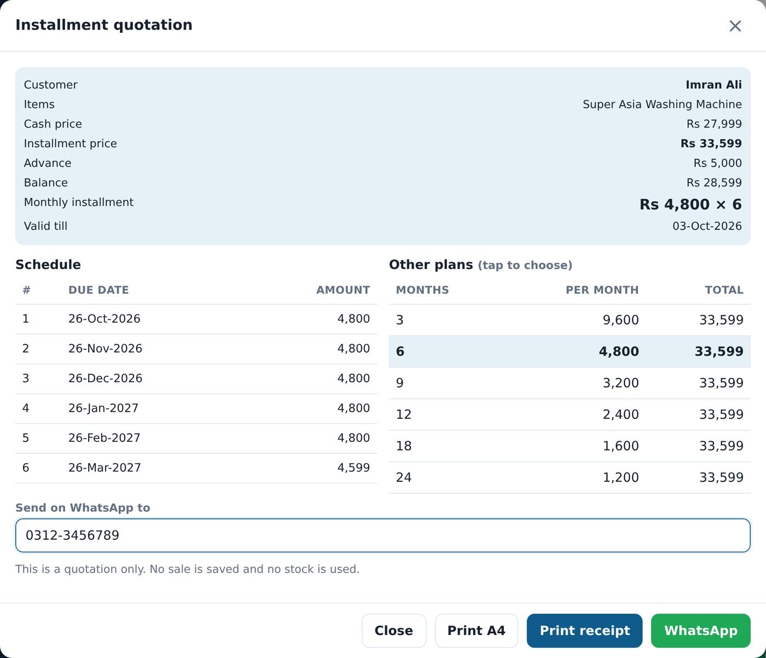This screenshot has height=658, width=766.
Task: Click schedule due date 26-Oct-2026
Action: point(105,319)
